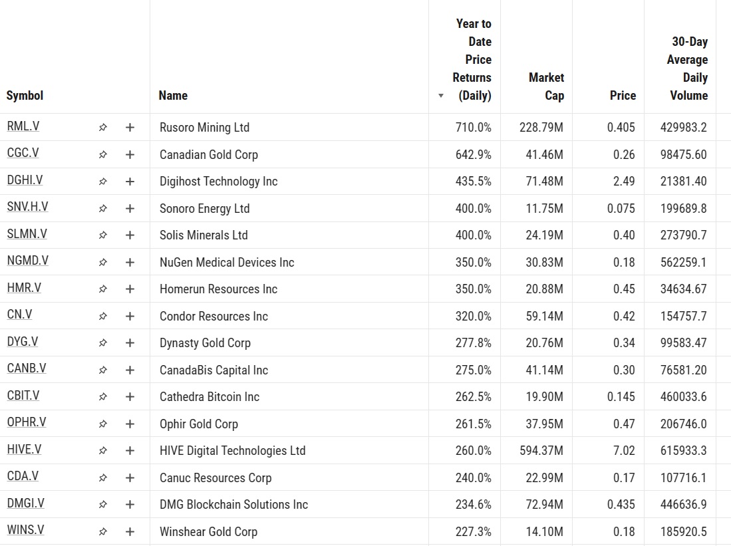Pin the Rusoro Mining Ltd row
The image size is (731, 546).
103,127
